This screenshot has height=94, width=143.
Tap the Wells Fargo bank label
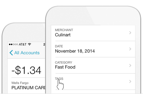pyautogui.click(x=20, y=83)
